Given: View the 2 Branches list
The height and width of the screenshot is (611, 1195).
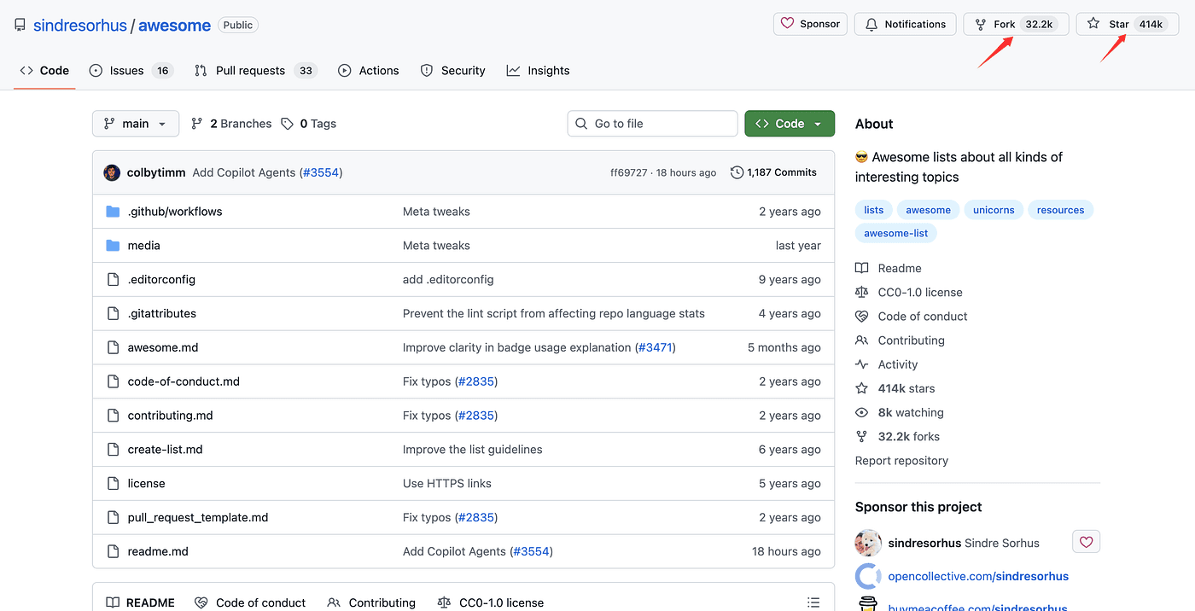Looking at the screenshot, I should click(x=231, y=124).
